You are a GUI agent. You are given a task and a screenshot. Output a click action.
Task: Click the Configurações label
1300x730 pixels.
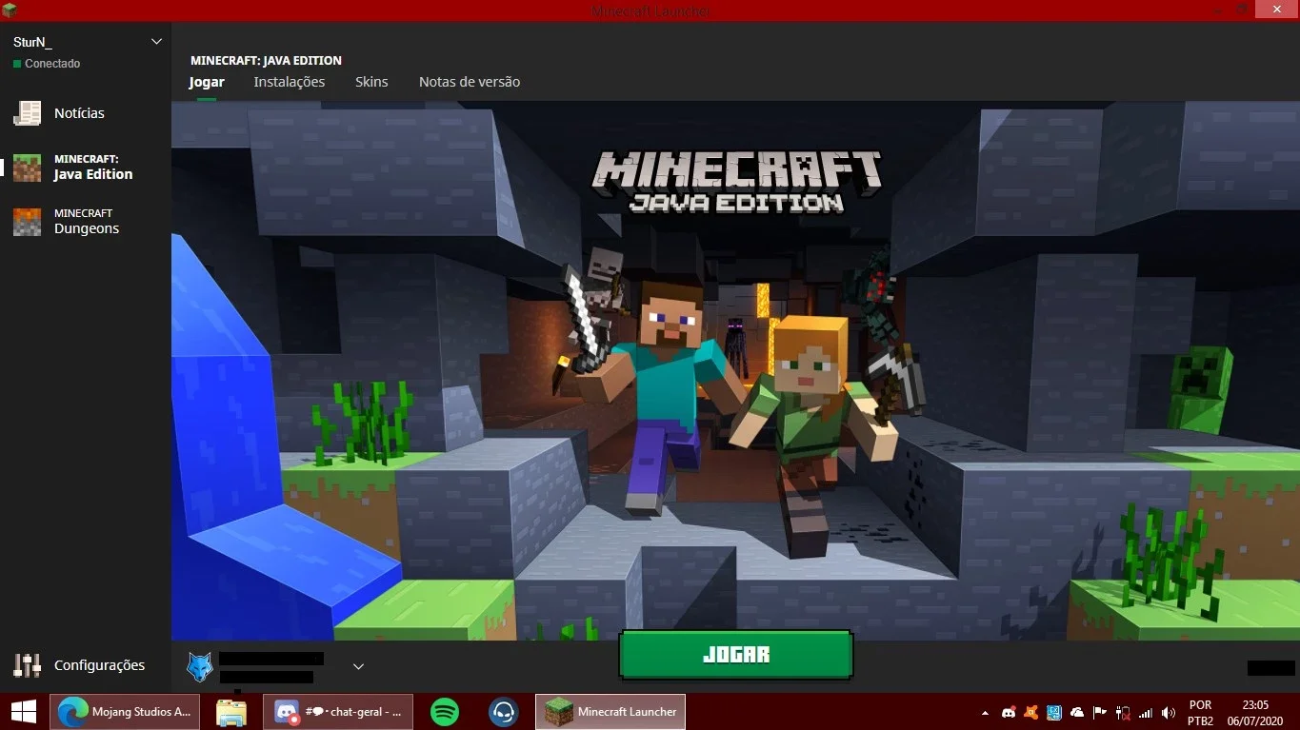click(x=99, y=665)
